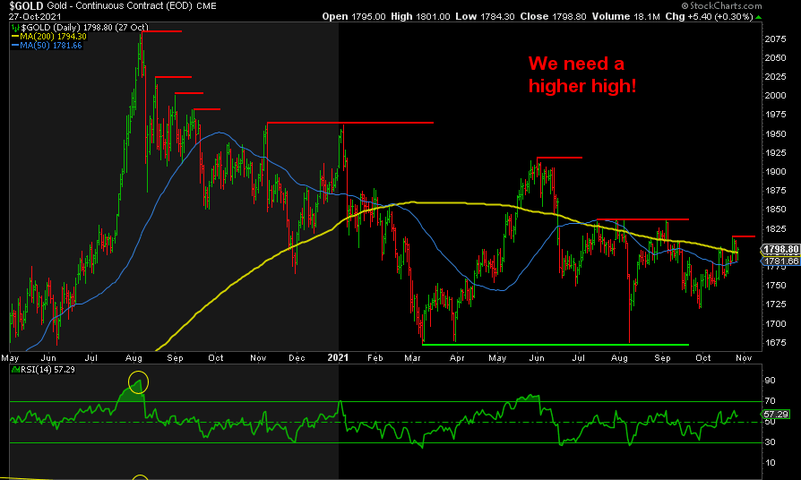
Task: Click the candlestick icon beside $GOLD (Daily)
Action: [x=14, y=29]
